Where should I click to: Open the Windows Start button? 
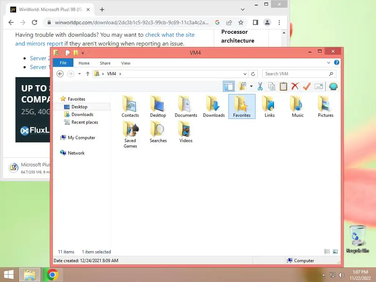(x=9, y=275)
